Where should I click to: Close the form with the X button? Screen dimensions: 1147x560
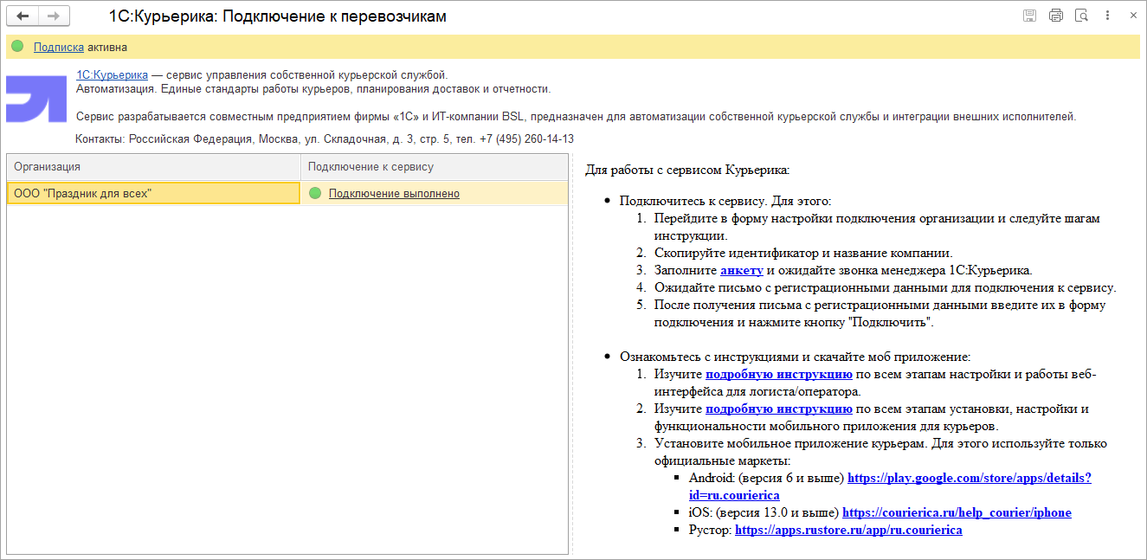click(1131, 16)
